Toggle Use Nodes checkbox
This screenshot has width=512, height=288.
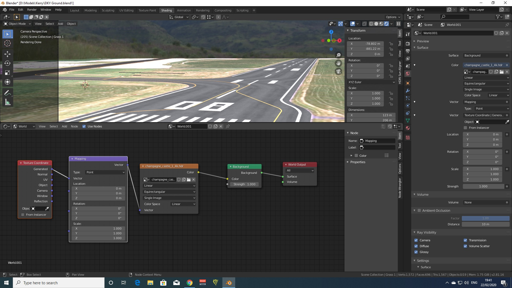click(x=84, y=126)
